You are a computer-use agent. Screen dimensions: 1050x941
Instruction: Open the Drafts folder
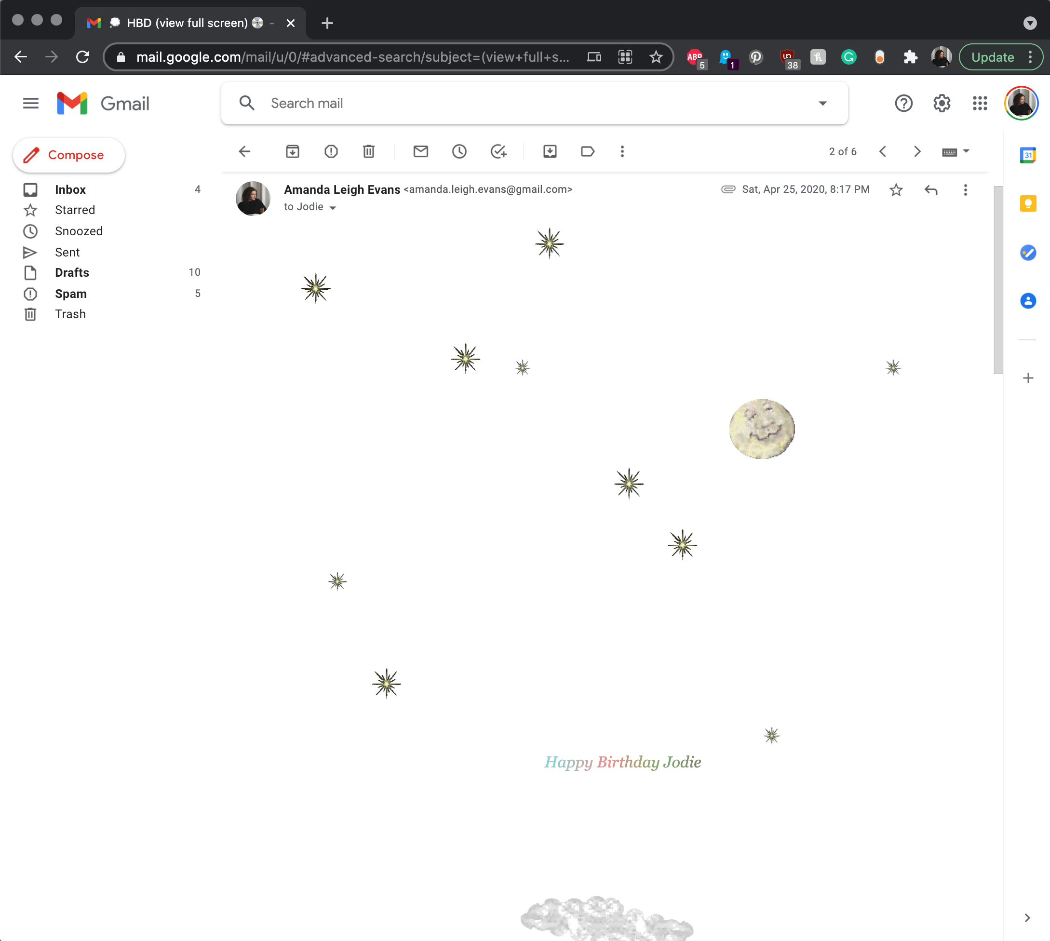72,272
